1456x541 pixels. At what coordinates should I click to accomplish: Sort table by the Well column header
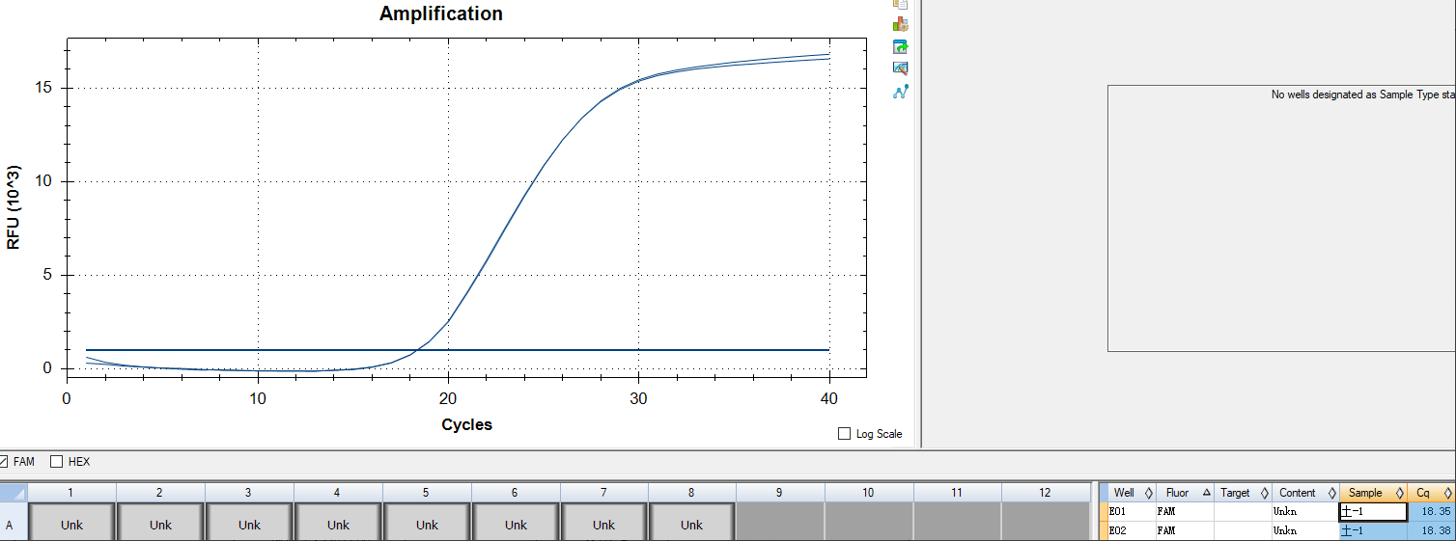pyautogui.click(x=1132, y=493)
